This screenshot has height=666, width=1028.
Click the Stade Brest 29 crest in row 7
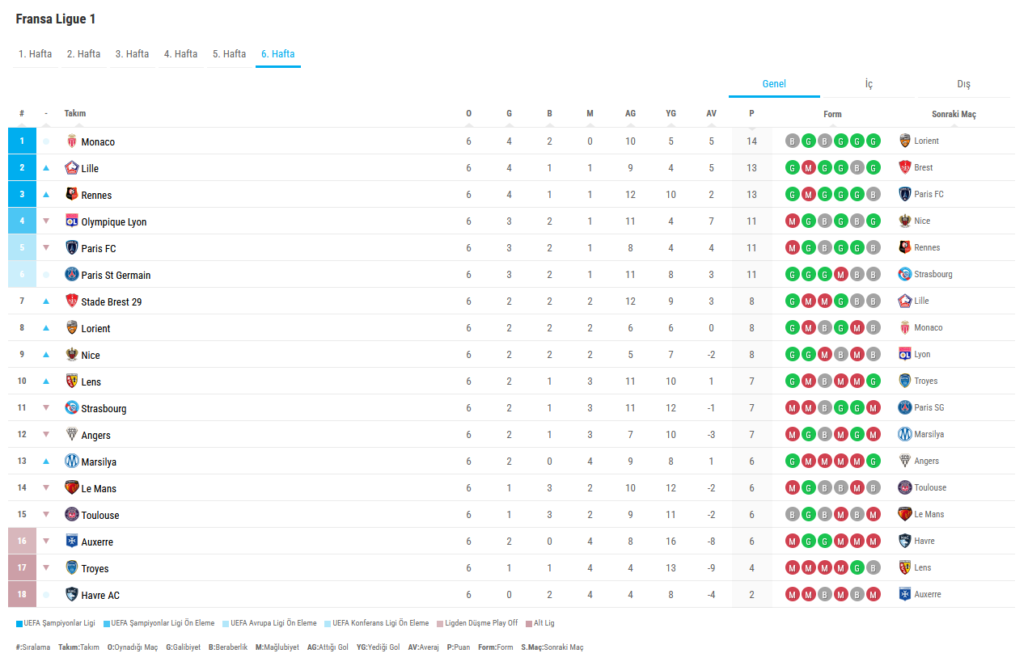(x=72, y=301)
